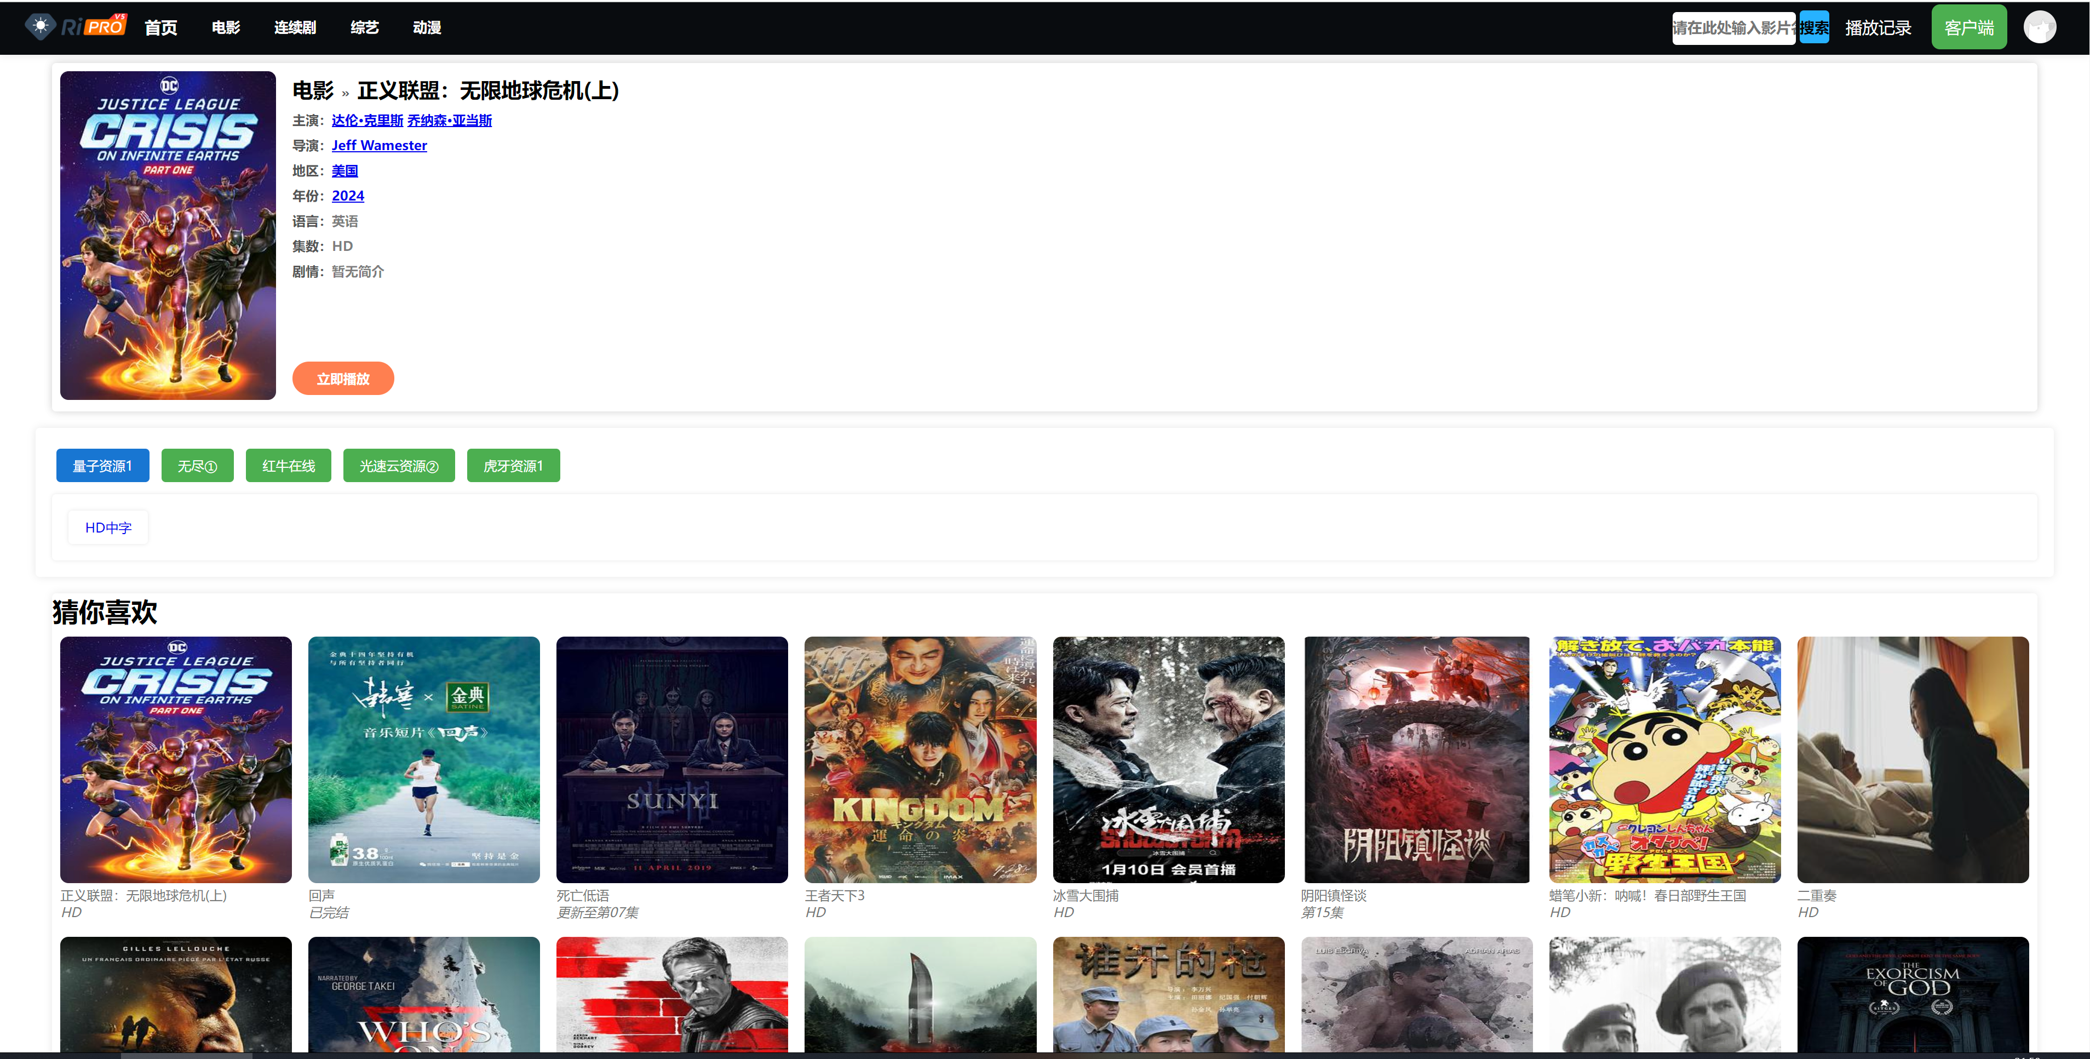Open actor link 达伦·克里斯
2090x1059 pixels.
click(x=367, y=120)
